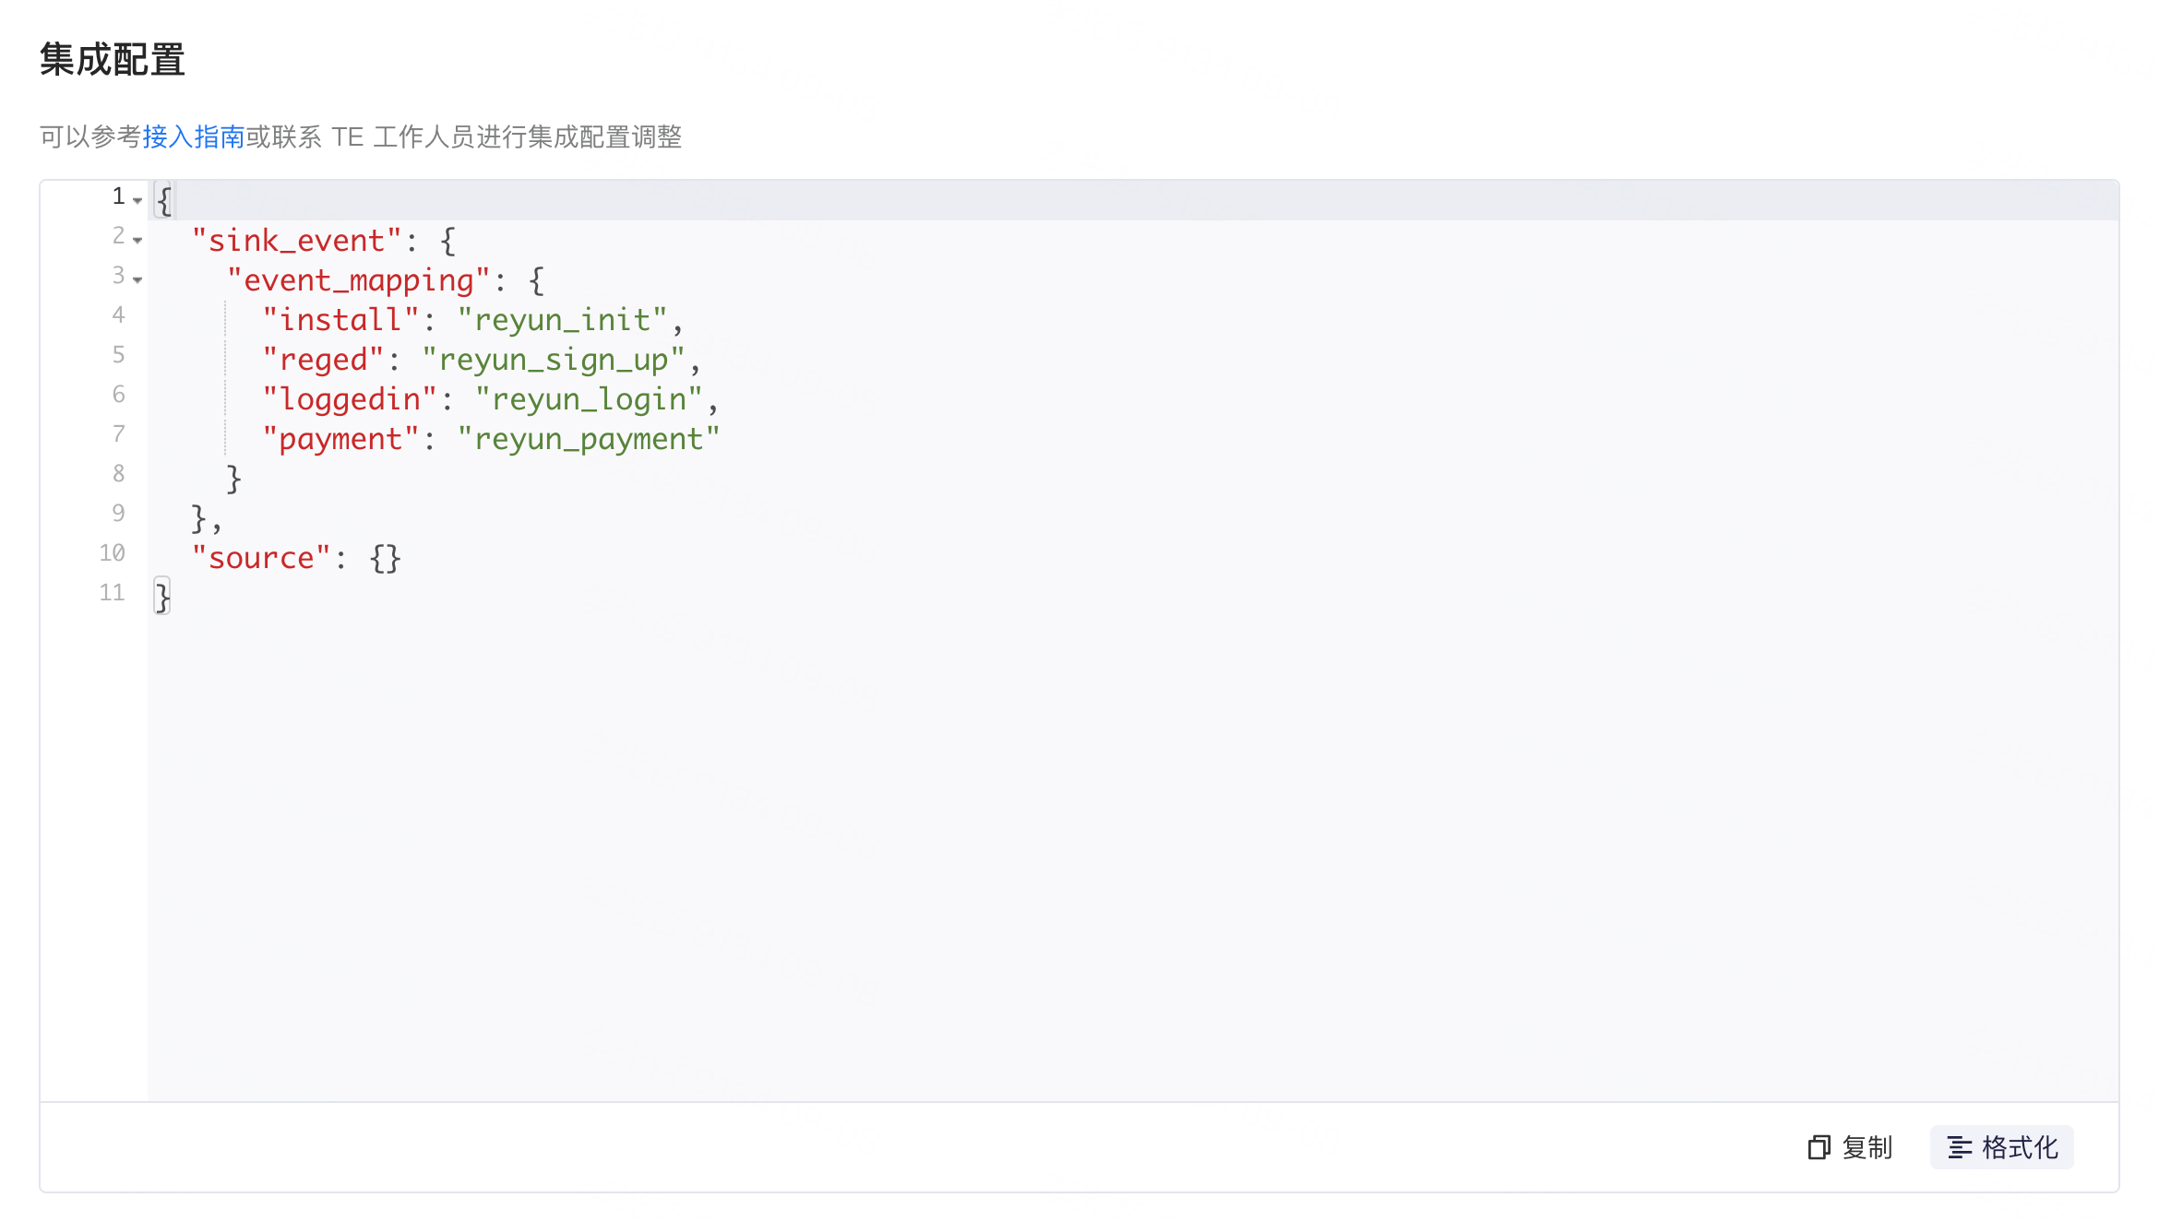
Task: Select the "reyun_sign_up" value
Action: 554,359
